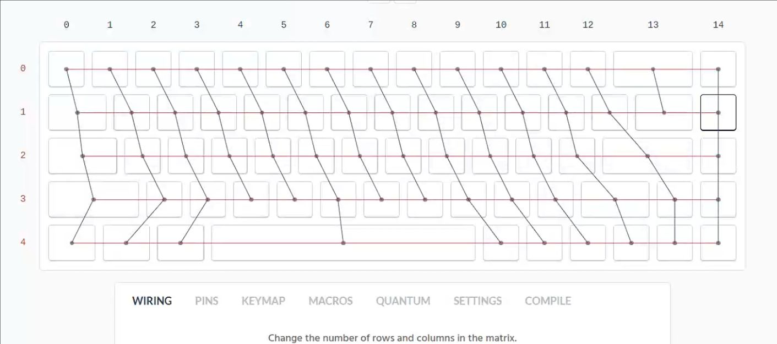Click the red row label 2

tap(23, 155)
